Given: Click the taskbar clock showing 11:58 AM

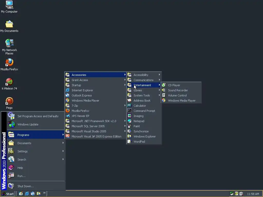Looking at the screenshot, I should [x=253, y=194].
